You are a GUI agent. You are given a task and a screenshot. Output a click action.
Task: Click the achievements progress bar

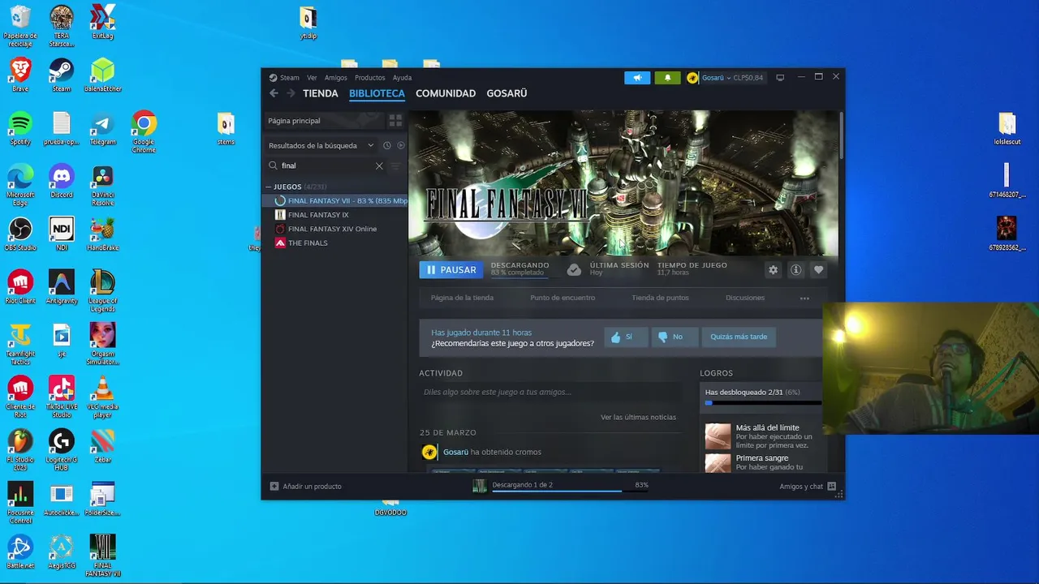(762, 402)
